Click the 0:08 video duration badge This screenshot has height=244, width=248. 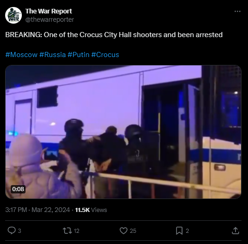(18, 189)
